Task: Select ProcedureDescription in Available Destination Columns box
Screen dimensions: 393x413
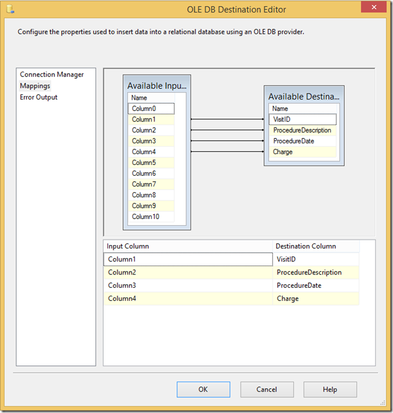Action: click(303, 130)
